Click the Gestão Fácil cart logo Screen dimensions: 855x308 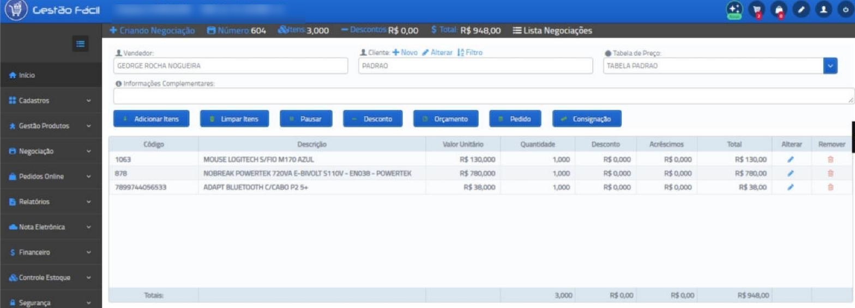16,10
